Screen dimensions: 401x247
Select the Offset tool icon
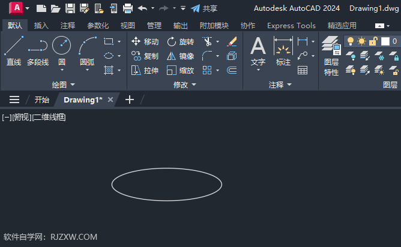tap(232, 70)
